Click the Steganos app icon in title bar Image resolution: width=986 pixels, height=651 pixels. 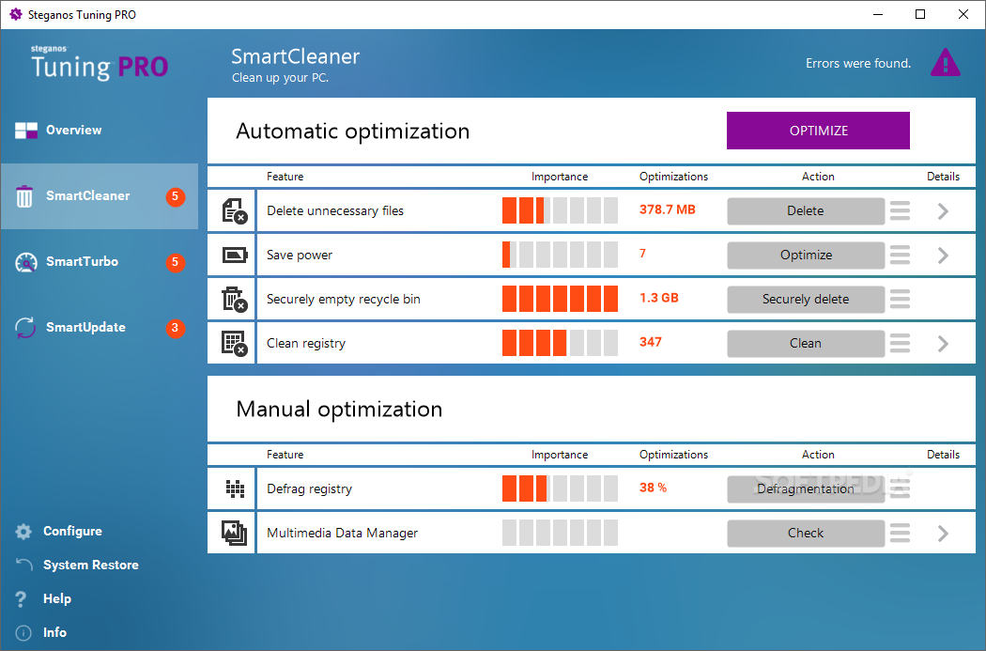pos(16,14)
